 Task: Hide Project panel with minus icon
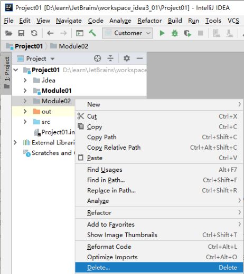139,58
